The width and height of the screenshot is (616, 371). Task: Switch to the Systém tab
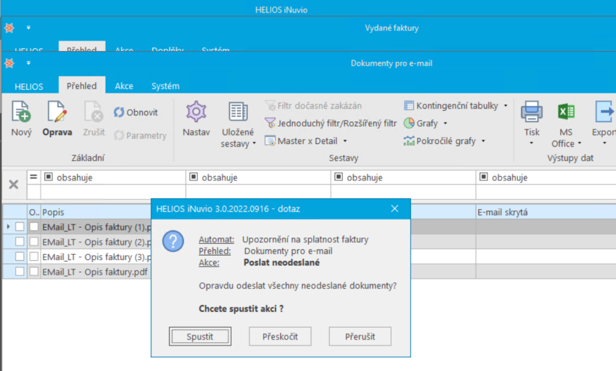pos(165,86)
